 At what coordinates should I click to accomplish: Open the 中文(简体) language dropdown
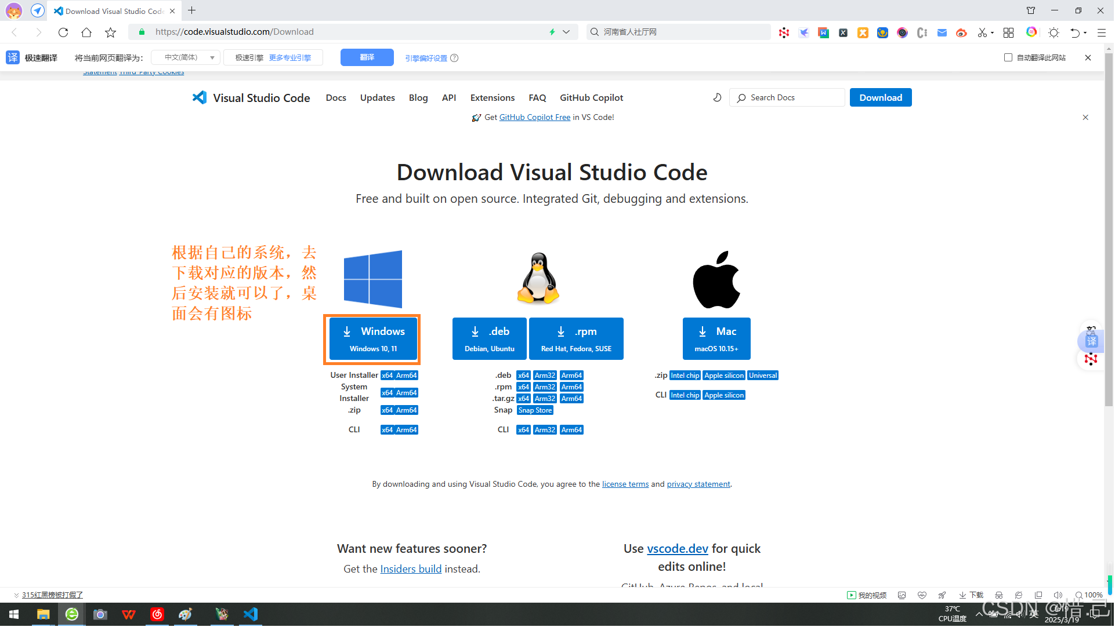185,57
